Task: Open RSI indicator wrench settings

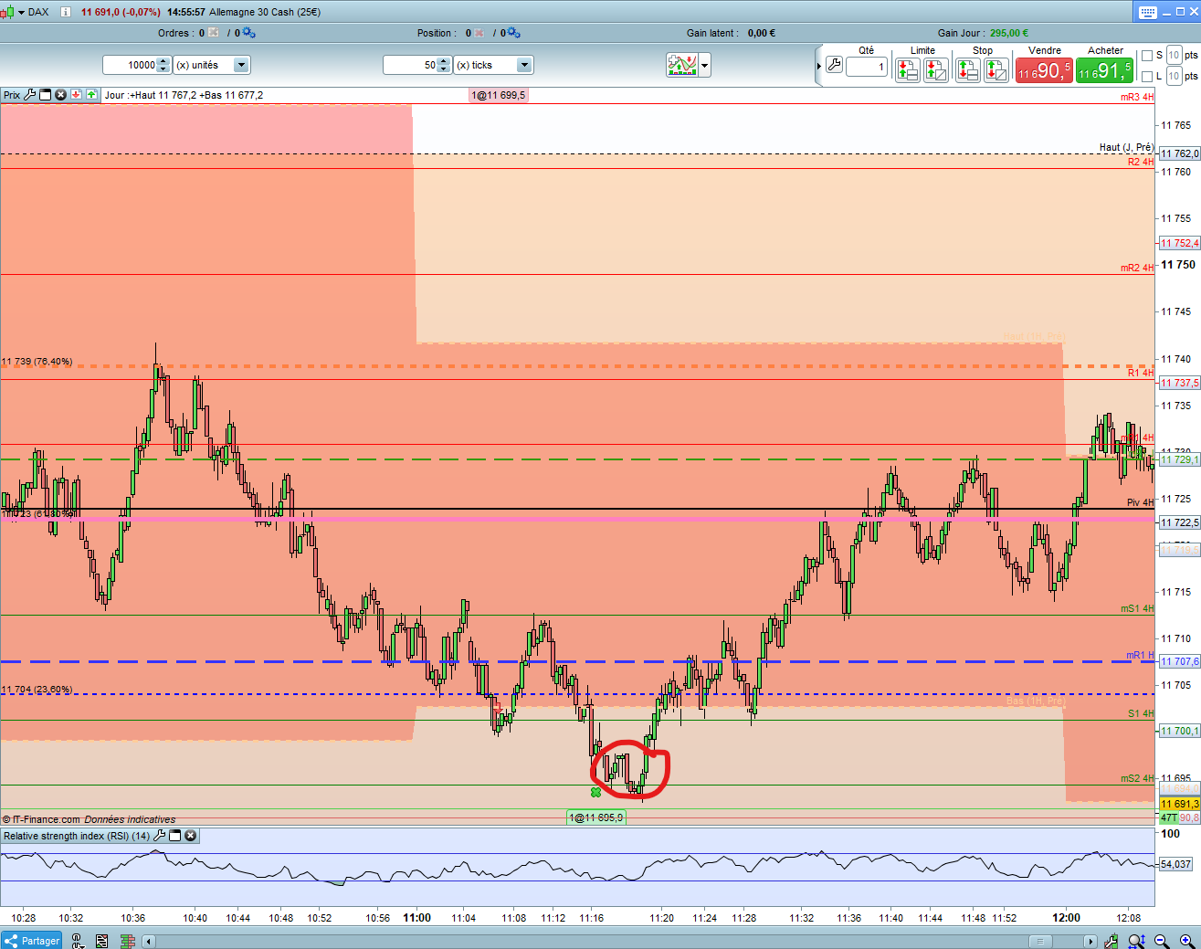Action: coord(160,836)
